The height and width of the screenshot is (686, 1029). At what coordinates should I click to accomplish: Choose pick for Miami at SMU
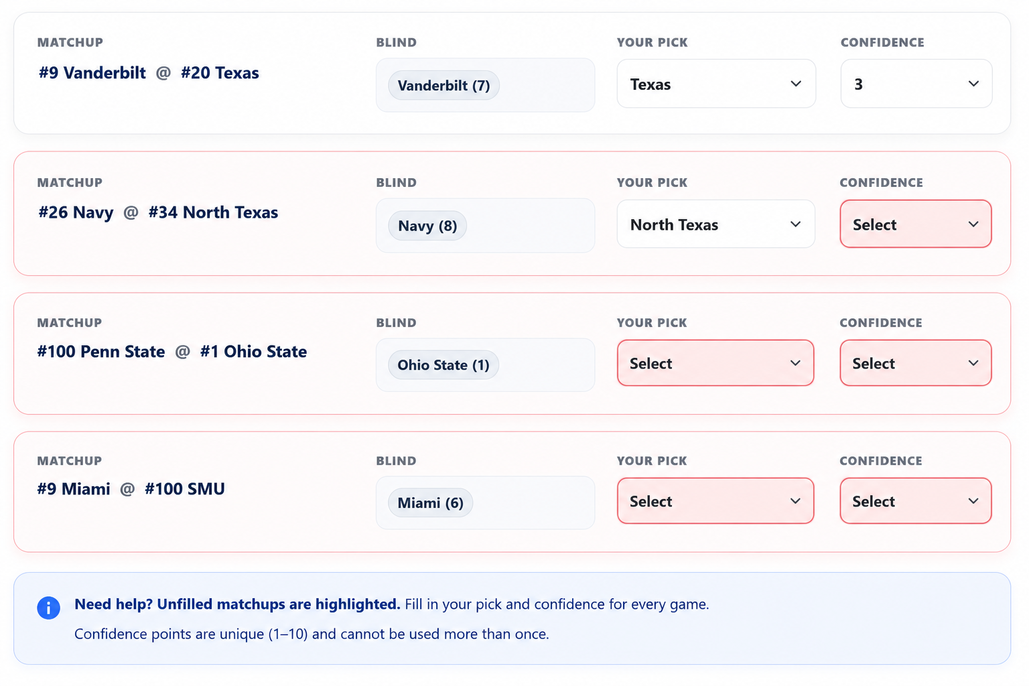[x=715, y=501]
